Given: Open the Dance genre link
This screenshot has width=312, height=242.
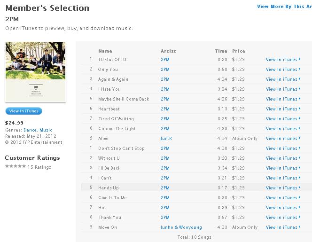Looking at the screenshot, I should (x=30, y=130).
